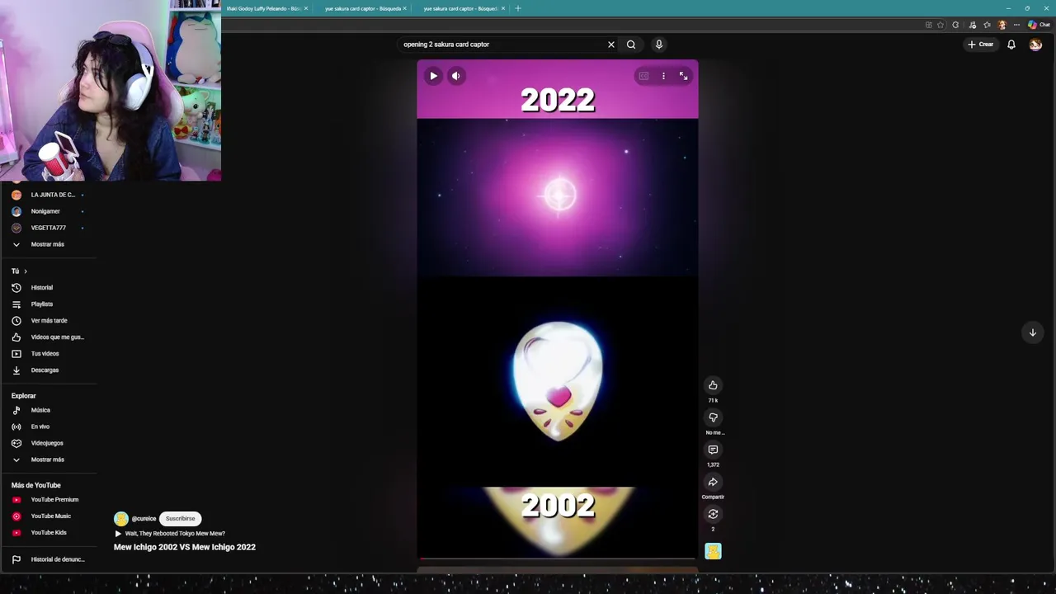Switch to Maki Godoy Luffy Peleando tab
The image size is (1056, 594).
point(264,8)
